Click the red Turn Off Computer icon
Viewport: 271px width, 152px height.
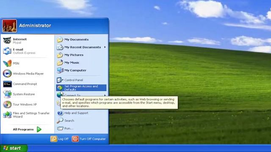click(x=75, y=139)
